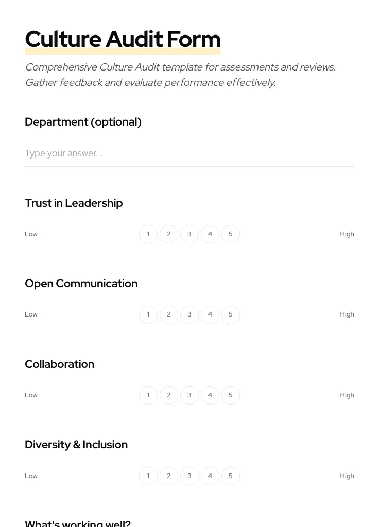This screenshot has height=527, width=379.
Task: Pick rating 2 for Collaboration
Action: (169, 395)
